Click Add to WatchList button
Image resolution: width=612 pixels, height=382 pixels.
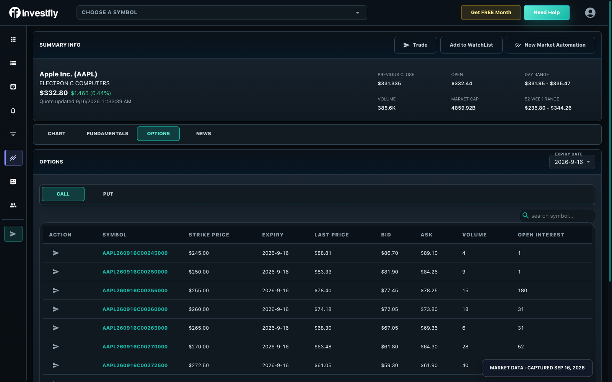[x=471, y=45]
